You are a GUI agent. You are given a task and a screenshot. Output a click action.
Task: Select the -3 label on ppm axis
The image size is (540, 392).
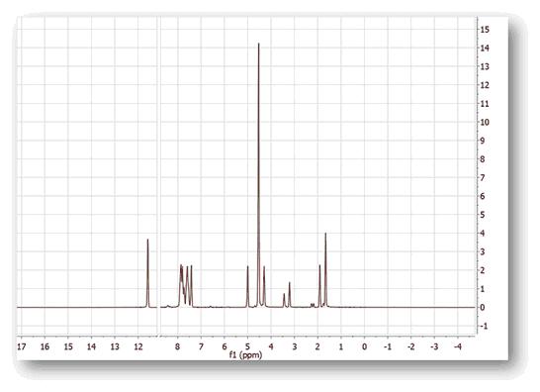coord(434,346)
